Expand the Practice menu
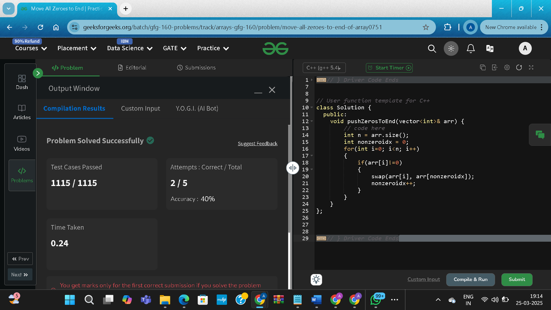The width and height of the screenshot is (551, 310). pos(213,48)
